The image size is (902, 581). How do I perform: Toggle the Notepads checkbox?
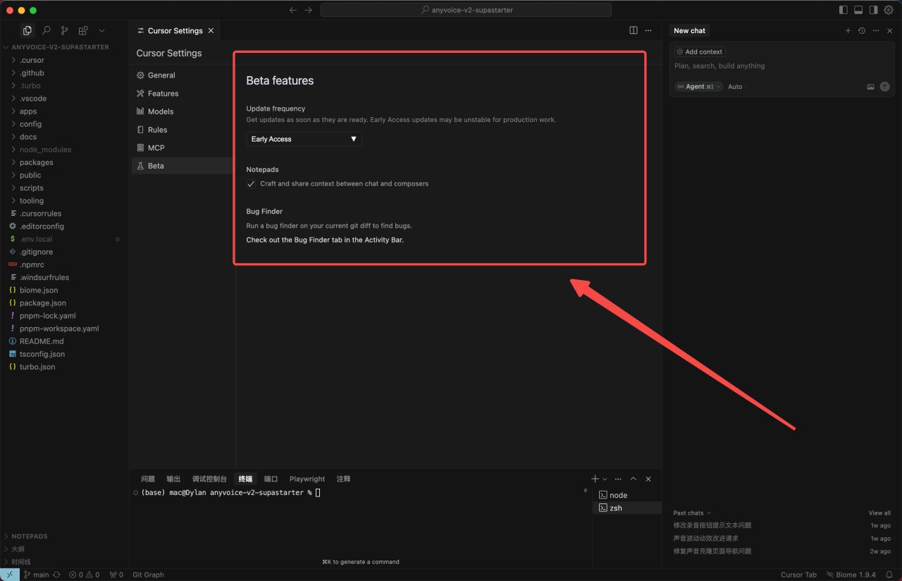coord(251,183)
